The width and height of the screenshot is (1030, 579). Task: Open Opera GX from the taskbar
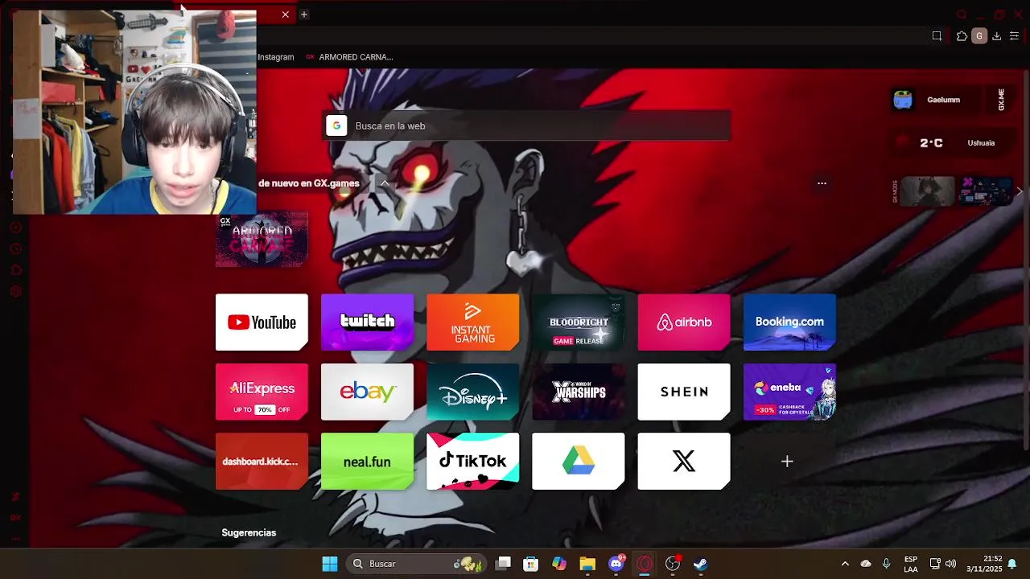[644, 564]
